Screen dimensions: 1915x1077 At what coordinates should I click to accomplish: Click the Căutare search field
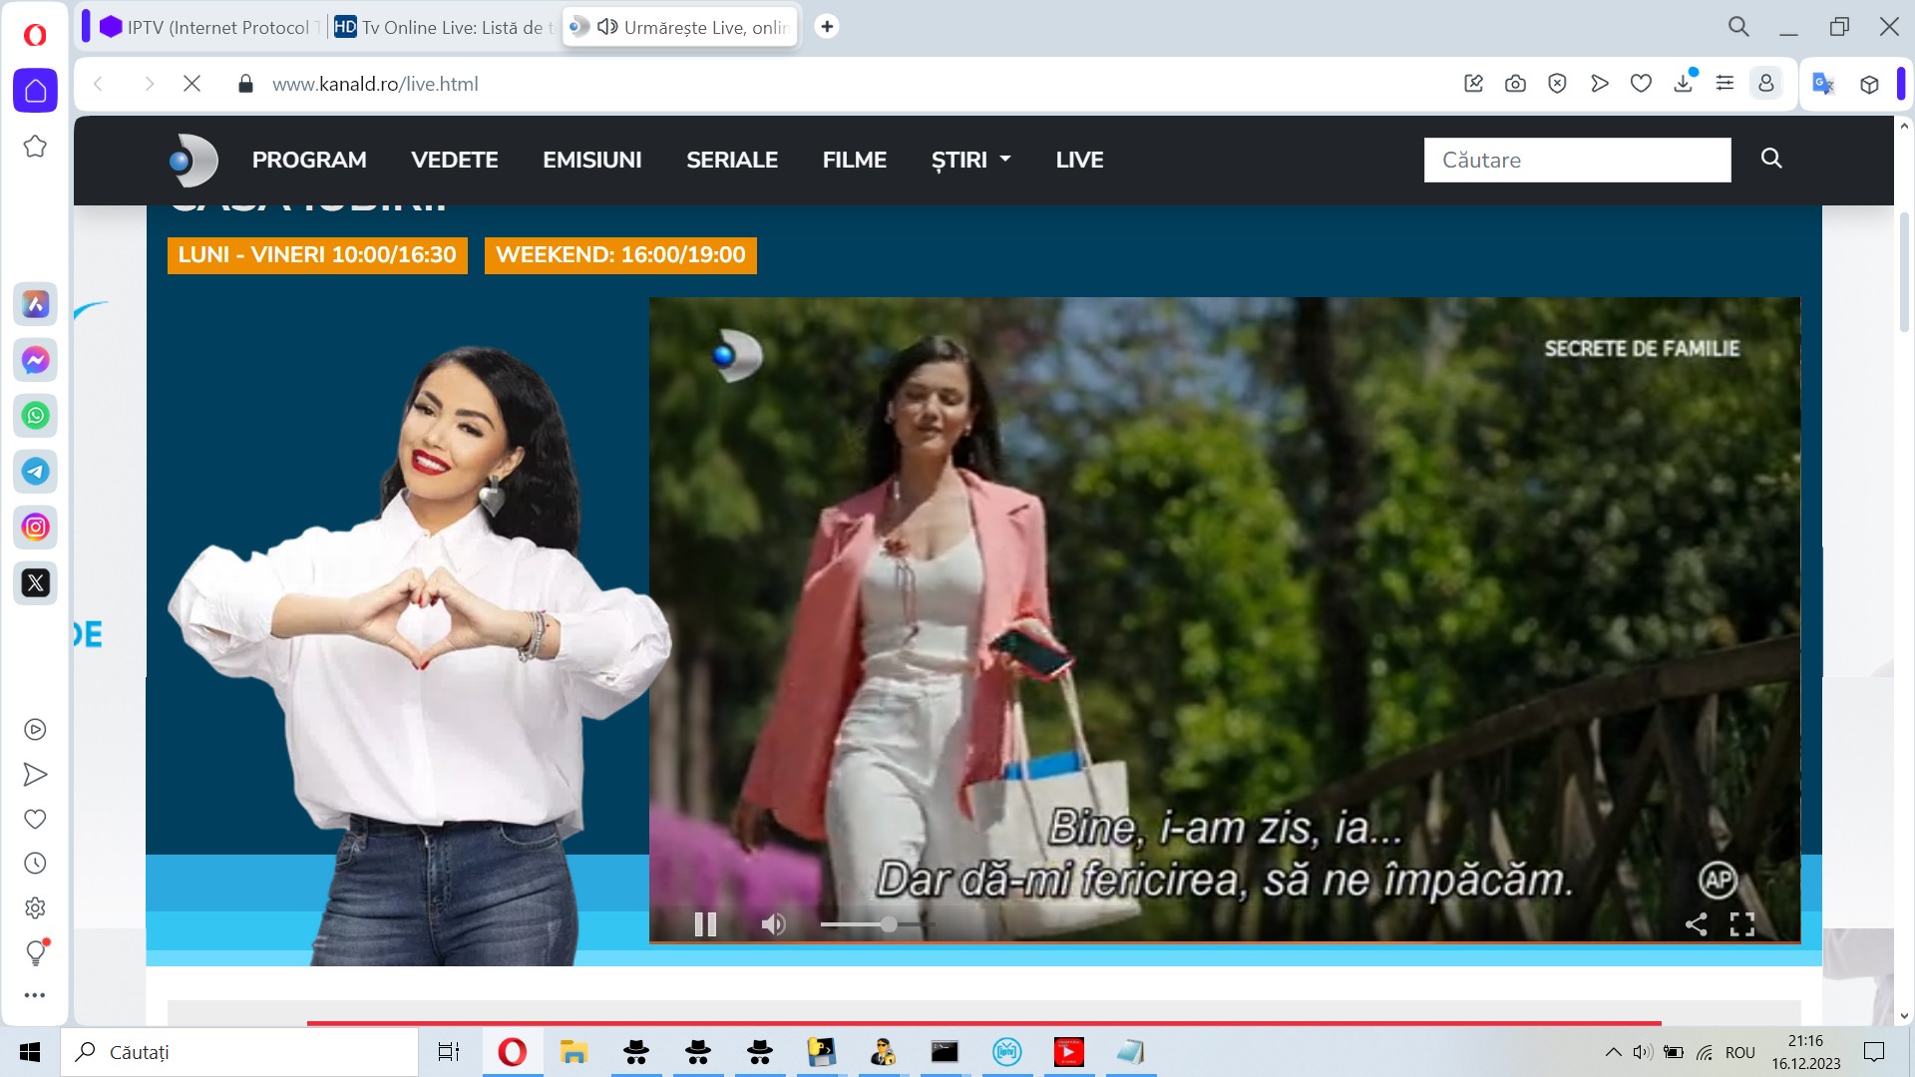tap(1577, 160)
